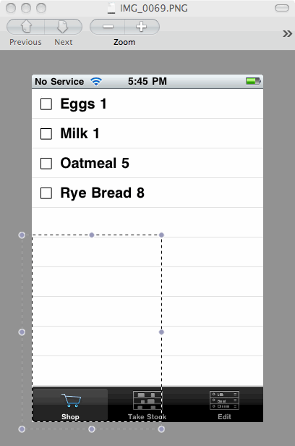This screenshot has height=446, width=295.
Task: Zoom out with the minus button
Action: (x=108, y=27)
